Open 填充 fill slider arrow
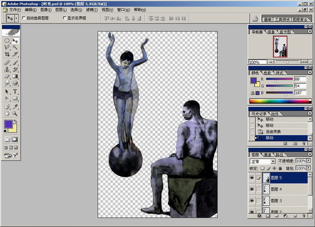This screenshot has width=315, height=227. click(x=309, y=168)
